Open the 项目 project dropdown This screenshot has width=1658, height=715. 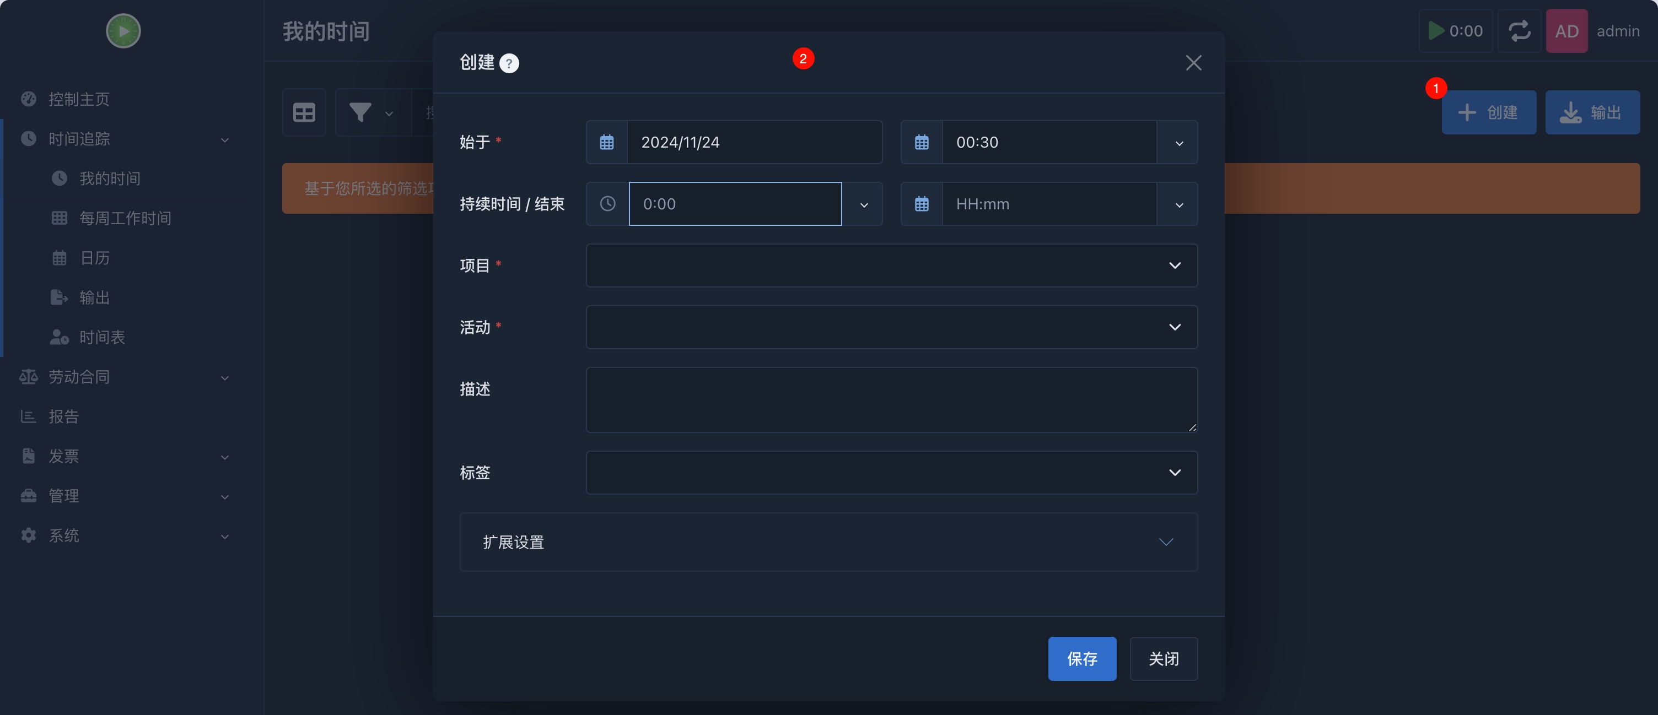click(891, 266)
